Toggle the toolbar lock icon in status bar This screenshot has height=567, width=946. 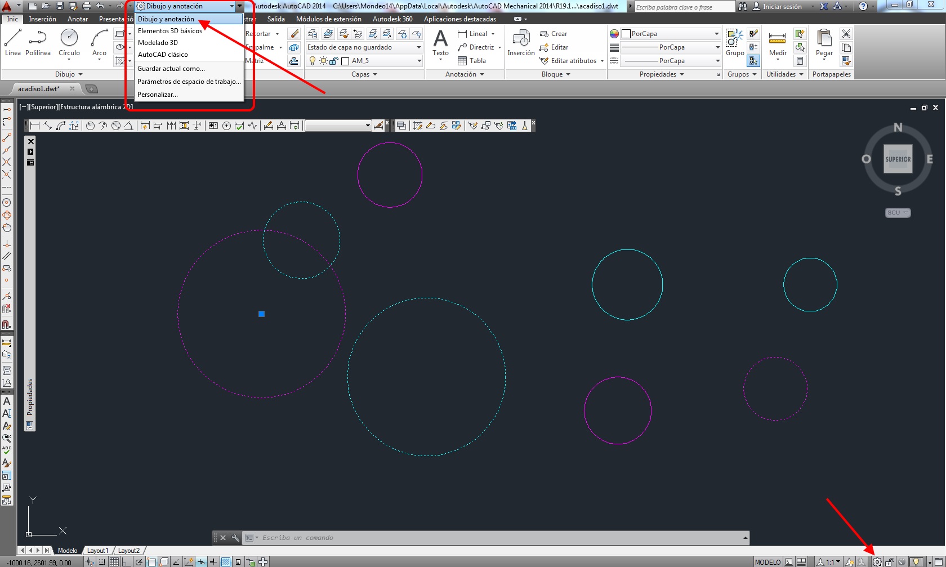click(890, 562)
